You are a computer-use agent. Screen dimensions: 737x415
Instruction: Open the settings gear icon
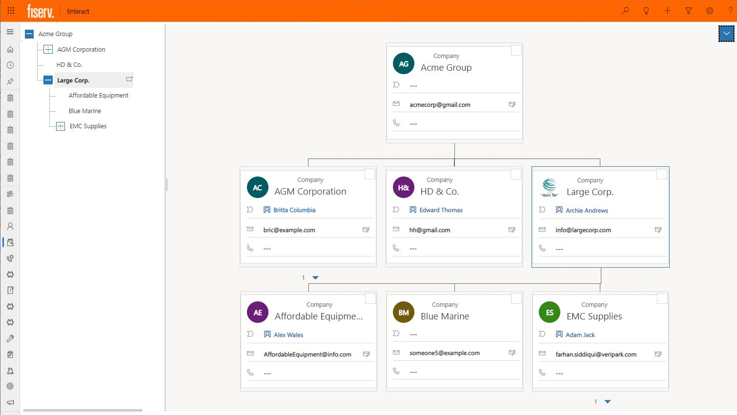click(710, 10)
